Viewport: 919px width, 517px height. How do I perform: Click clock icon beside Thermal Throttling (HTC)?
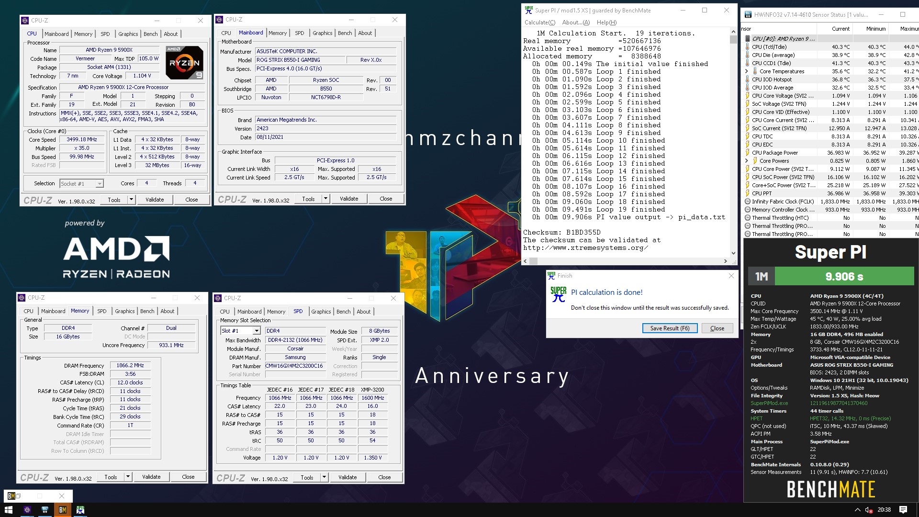(x=747, y=218)
